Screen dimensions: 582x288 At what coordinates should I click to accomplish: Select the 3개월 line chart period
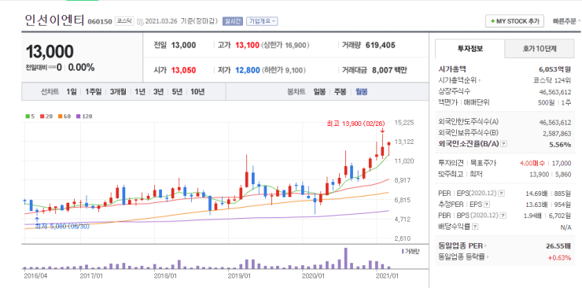pyautogui.click(x=118, y=91)
